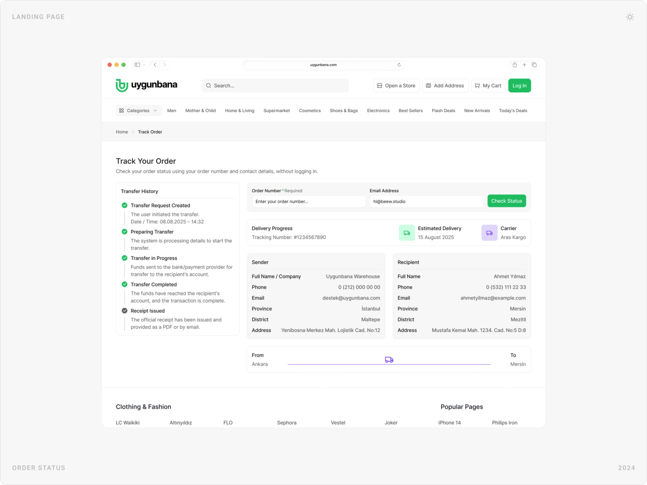Click the purple carrier truck icon
The width and height of the screenshot is (647, 485).
[x=489, y=233]
